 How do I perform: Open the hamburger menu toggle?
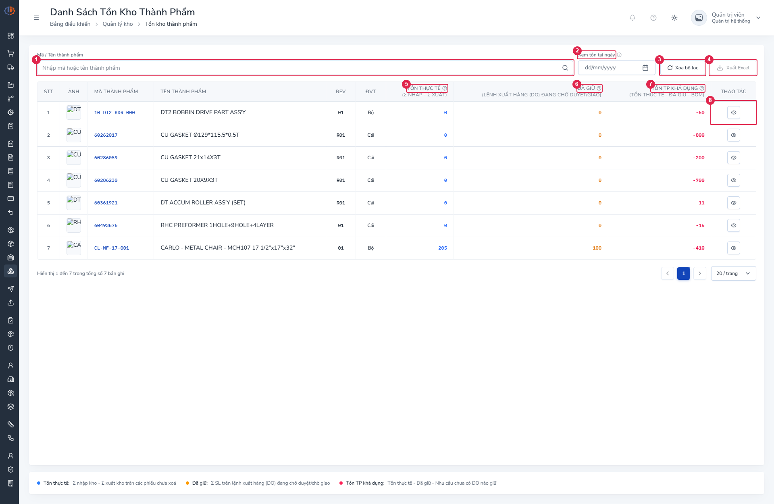[36, 18]
